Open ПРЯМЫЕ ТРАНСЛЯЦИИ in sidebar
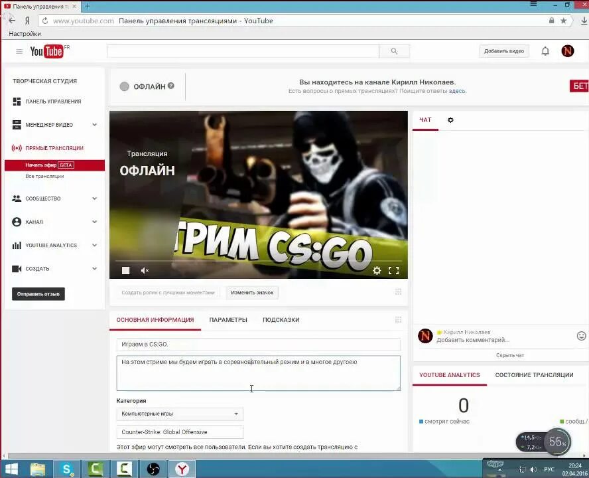The image size is (589, 478). 54,148
